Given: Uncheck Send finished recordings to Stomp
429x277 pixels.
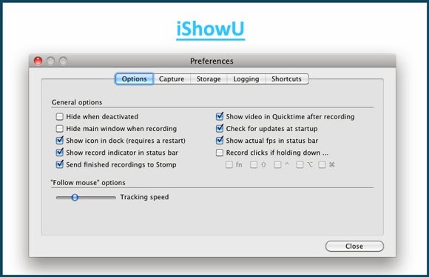Looking at the screenshot, I should tap(59, 164).
